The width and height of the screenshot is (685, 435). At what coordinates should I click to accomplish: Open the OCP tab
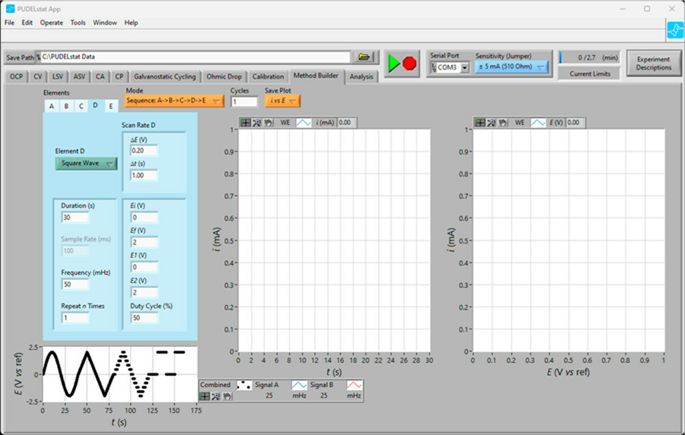[16, 77]
